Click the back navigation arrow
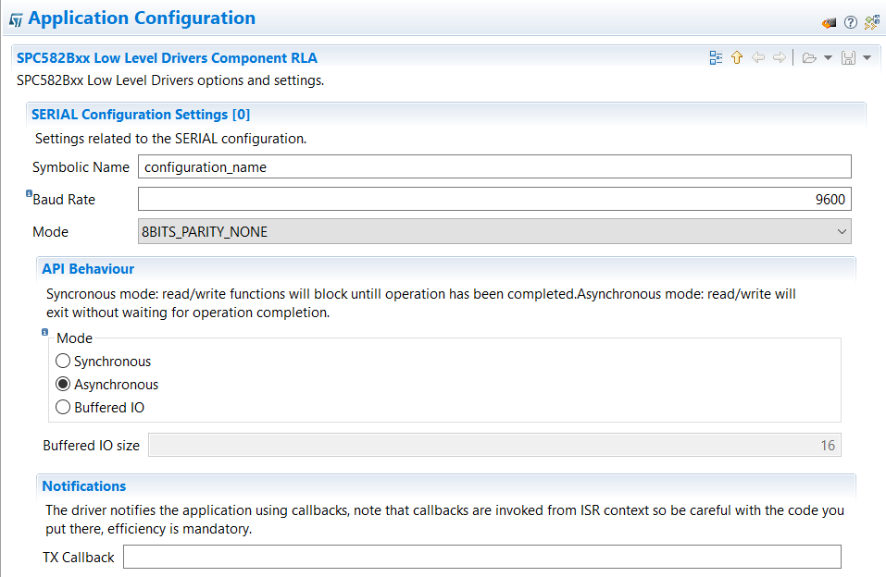 click(x=758, y=58)
